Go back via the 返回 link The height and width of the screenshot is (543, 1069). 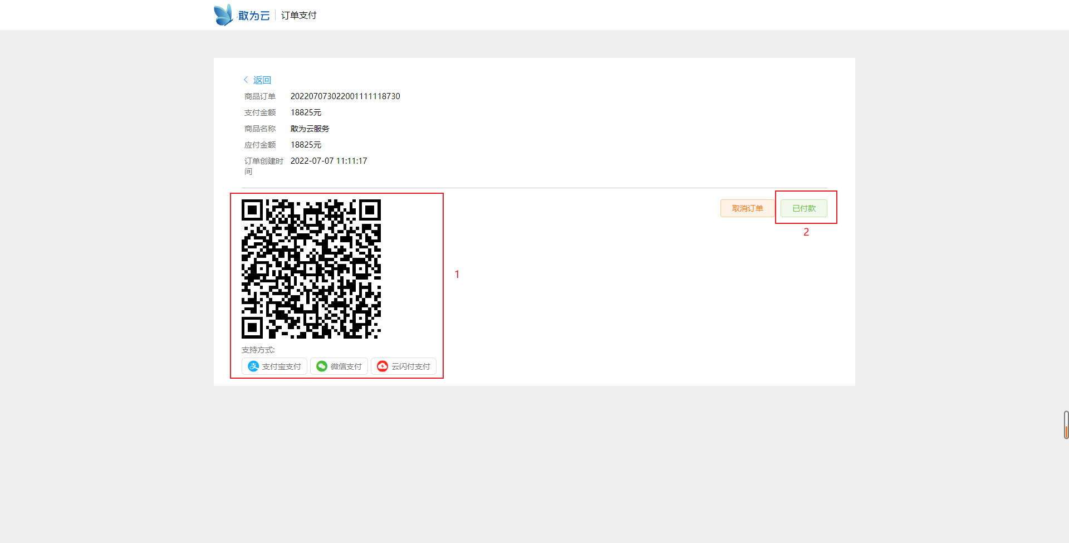262,80
